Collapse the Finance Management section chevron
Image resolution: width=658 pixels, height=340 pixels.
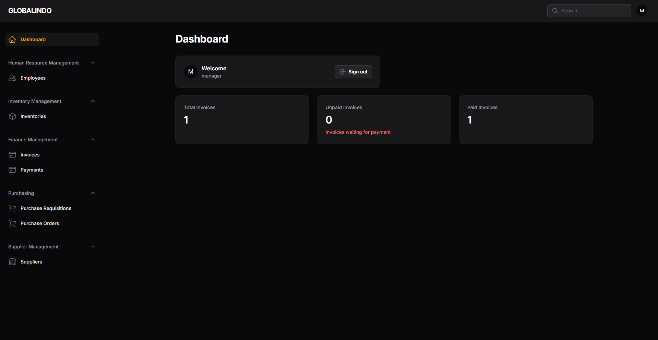[x=93, y=140]
